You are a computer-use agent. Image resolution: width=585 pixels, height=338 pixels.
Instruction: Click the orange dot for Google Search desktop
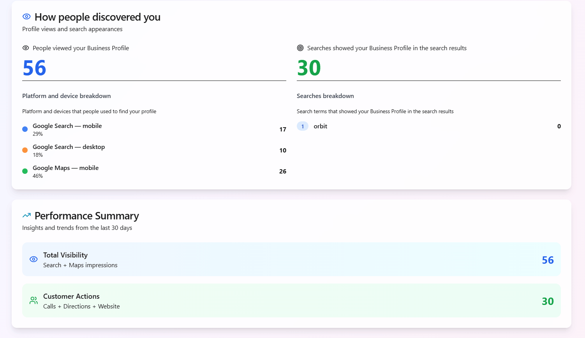[25, 150]
